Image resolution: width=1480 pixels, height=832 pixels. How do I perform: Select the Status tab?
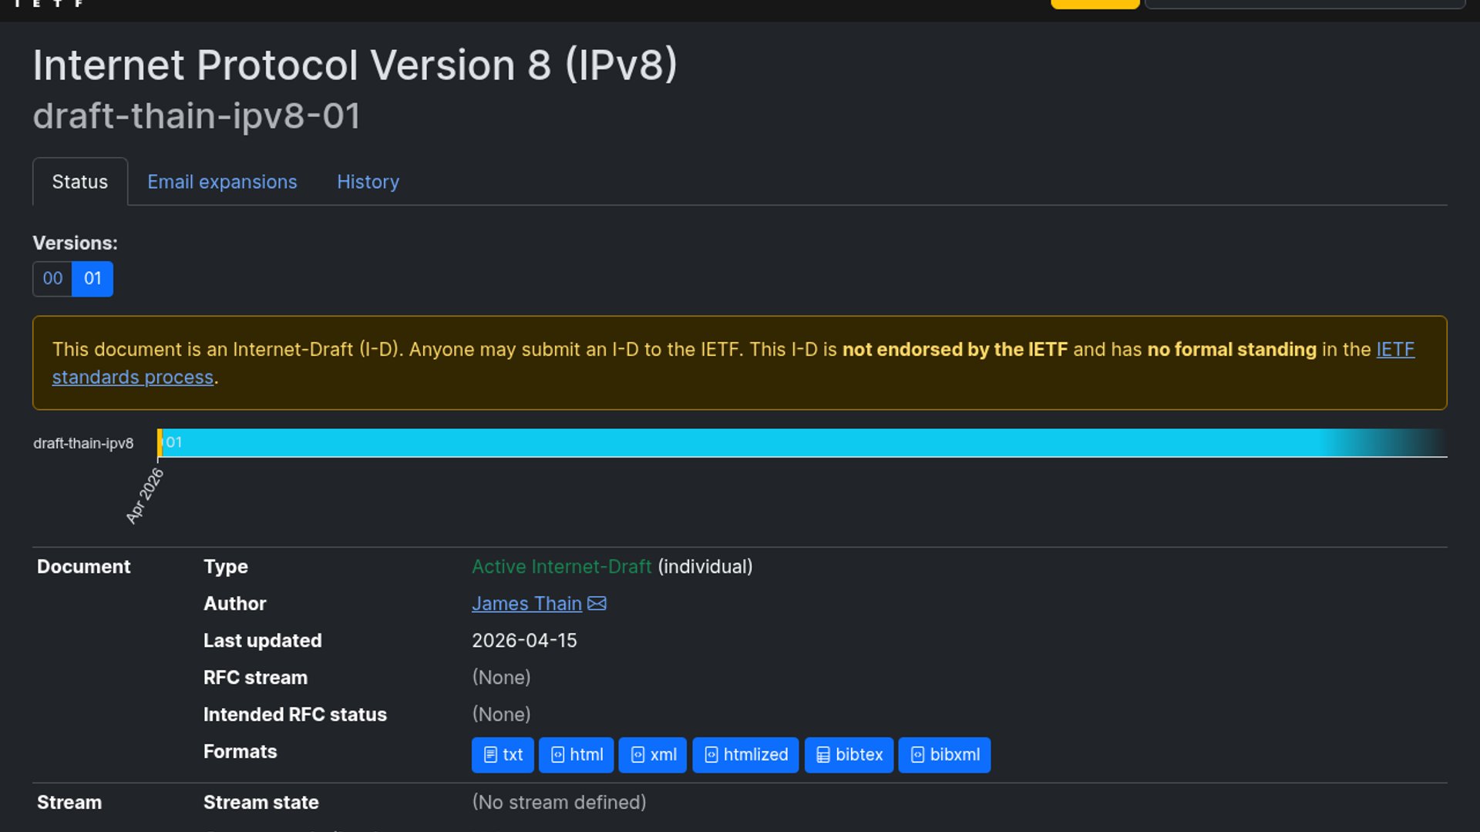(x=80, y=182)
